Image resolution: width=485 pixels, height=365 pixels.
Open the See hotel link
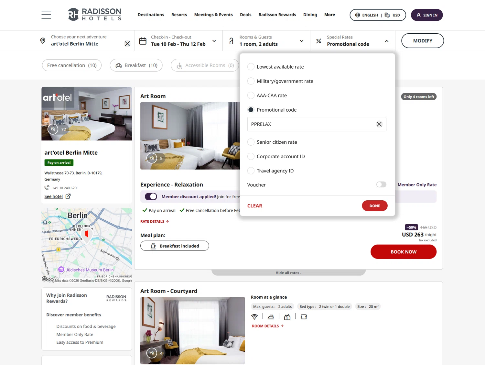[54, 196]
